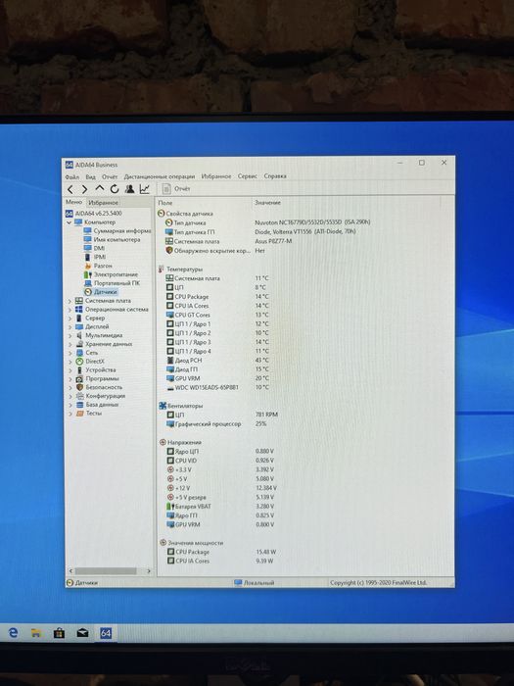Open the Сервис menu

tap(248, 175)
